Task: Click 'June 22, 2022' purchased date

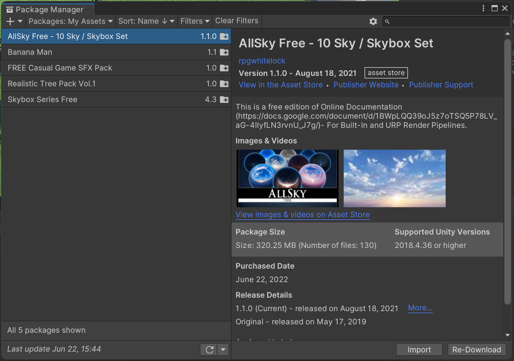Action: (262, 280)
